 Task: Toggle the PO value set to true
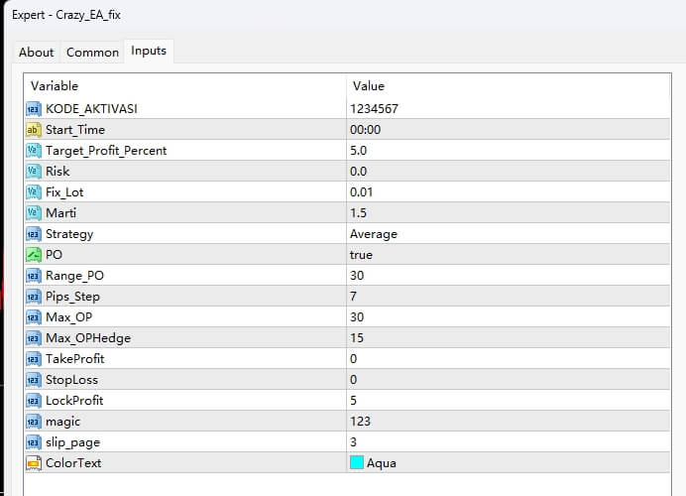pos(362,255)
